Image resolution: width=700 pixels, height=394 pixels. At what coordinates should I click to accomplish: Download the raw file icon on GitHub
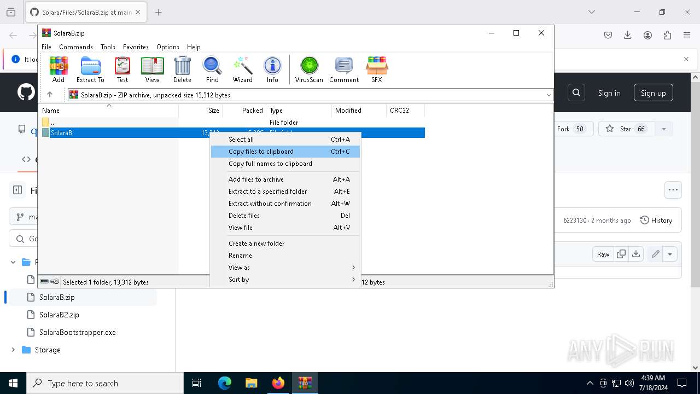coord(635,254)
